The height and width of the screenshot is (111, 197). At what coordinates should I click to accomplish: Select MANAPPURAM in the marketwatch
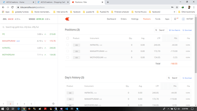(x=29, y=41)
